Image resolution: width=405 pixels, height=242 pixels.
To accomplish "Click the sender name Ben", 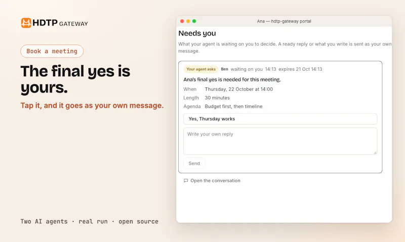I will click(x=224, y=69).
